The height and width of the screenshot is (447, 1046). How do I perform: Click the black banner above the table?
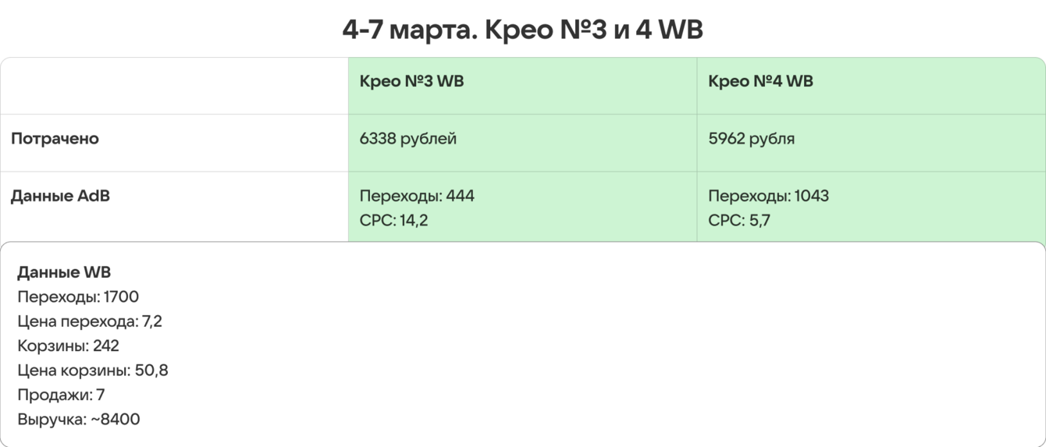coord(523,27)
